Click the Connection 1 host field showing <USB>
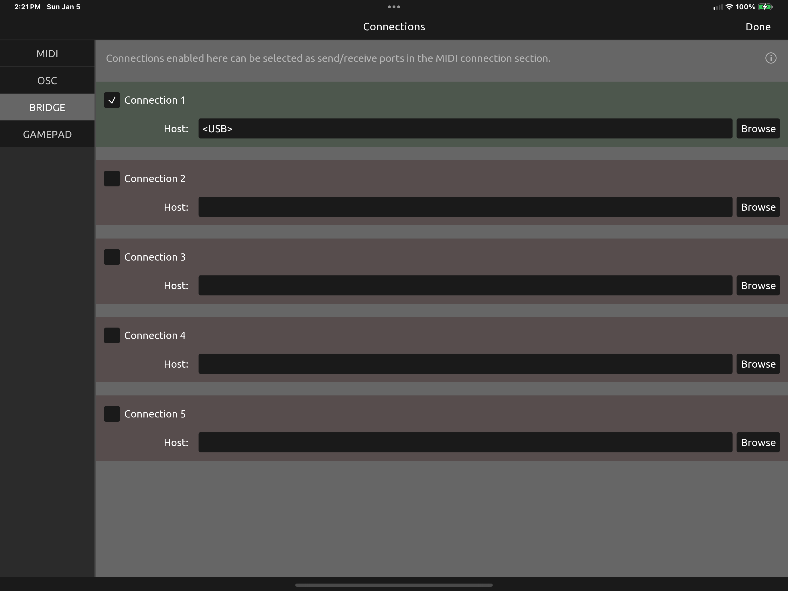The image size is (788, 591). (465, 129)
